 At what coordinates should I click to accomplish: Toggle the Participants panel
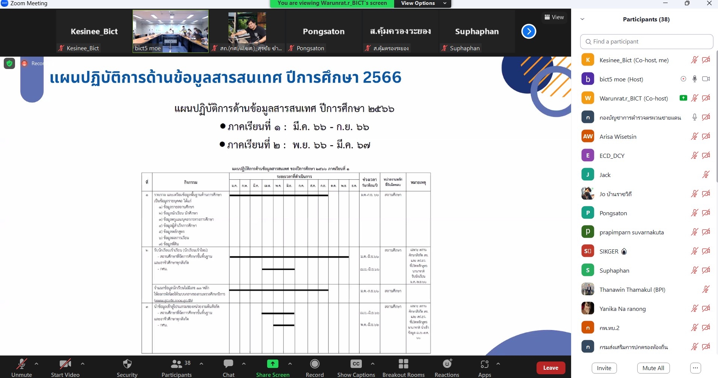click(177, 367)
